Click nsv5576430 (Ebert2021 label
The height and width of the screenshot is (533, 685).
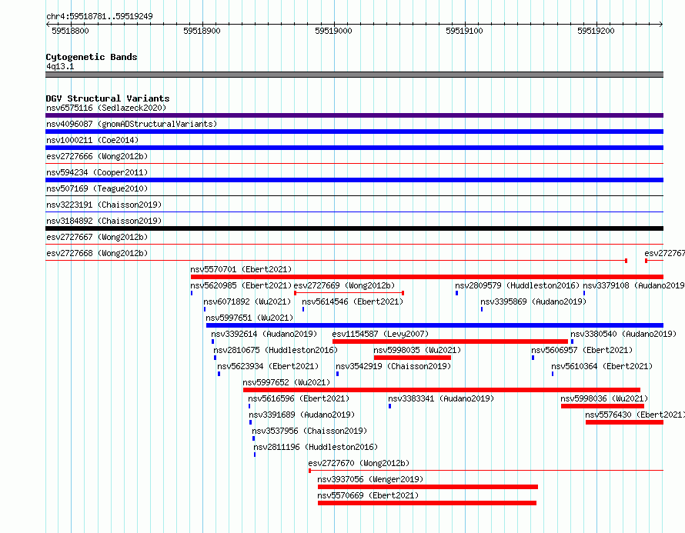pos(634,415)
